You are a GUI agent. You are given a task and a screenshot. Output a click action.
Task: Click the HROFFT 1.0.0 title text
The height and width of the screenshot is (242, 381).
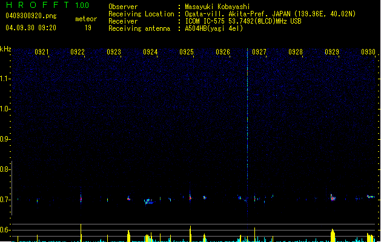(47, 5)
